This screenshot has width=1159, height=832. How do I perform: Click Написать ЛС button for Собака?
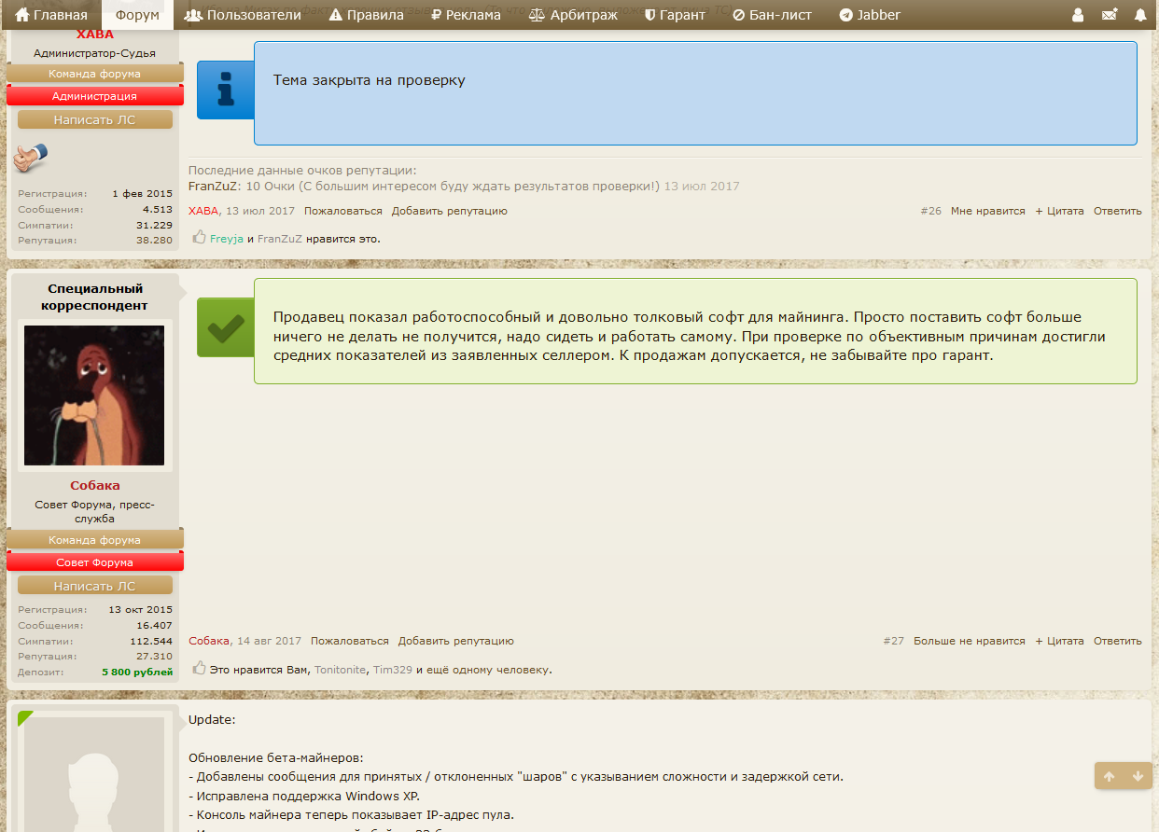[x=95, y=586]
